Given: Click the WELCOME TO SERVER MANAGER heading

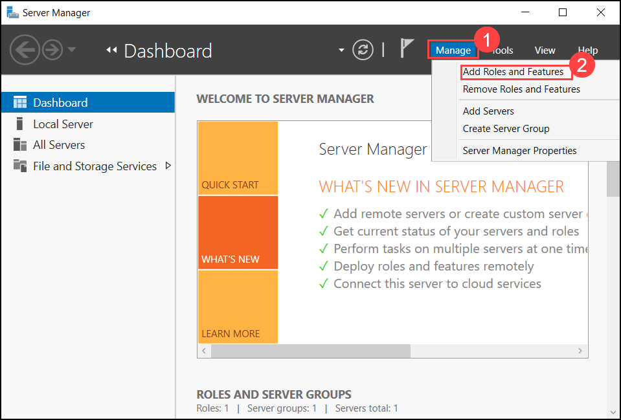Looking at the screenshot, I should (285, 98).
